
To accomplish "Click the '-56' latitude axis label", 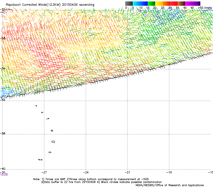I will coord(3,100).
